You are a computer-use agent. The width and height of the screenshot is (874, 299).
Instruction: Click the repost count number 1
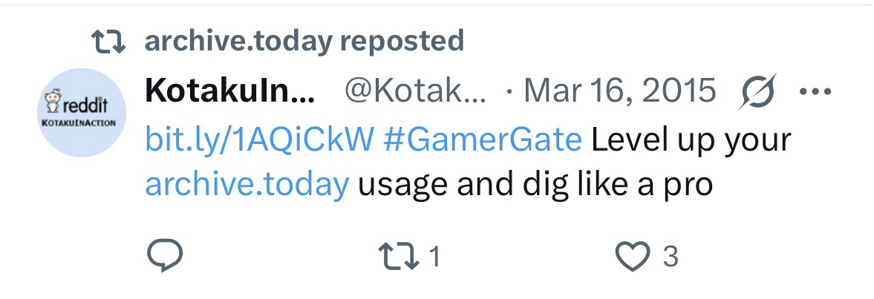point(435,257)
